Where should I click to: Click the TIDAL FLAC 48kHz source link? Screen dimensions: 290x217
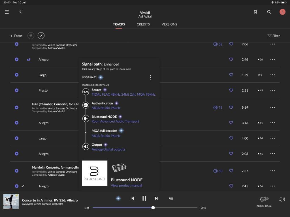[x=123, y=94]
